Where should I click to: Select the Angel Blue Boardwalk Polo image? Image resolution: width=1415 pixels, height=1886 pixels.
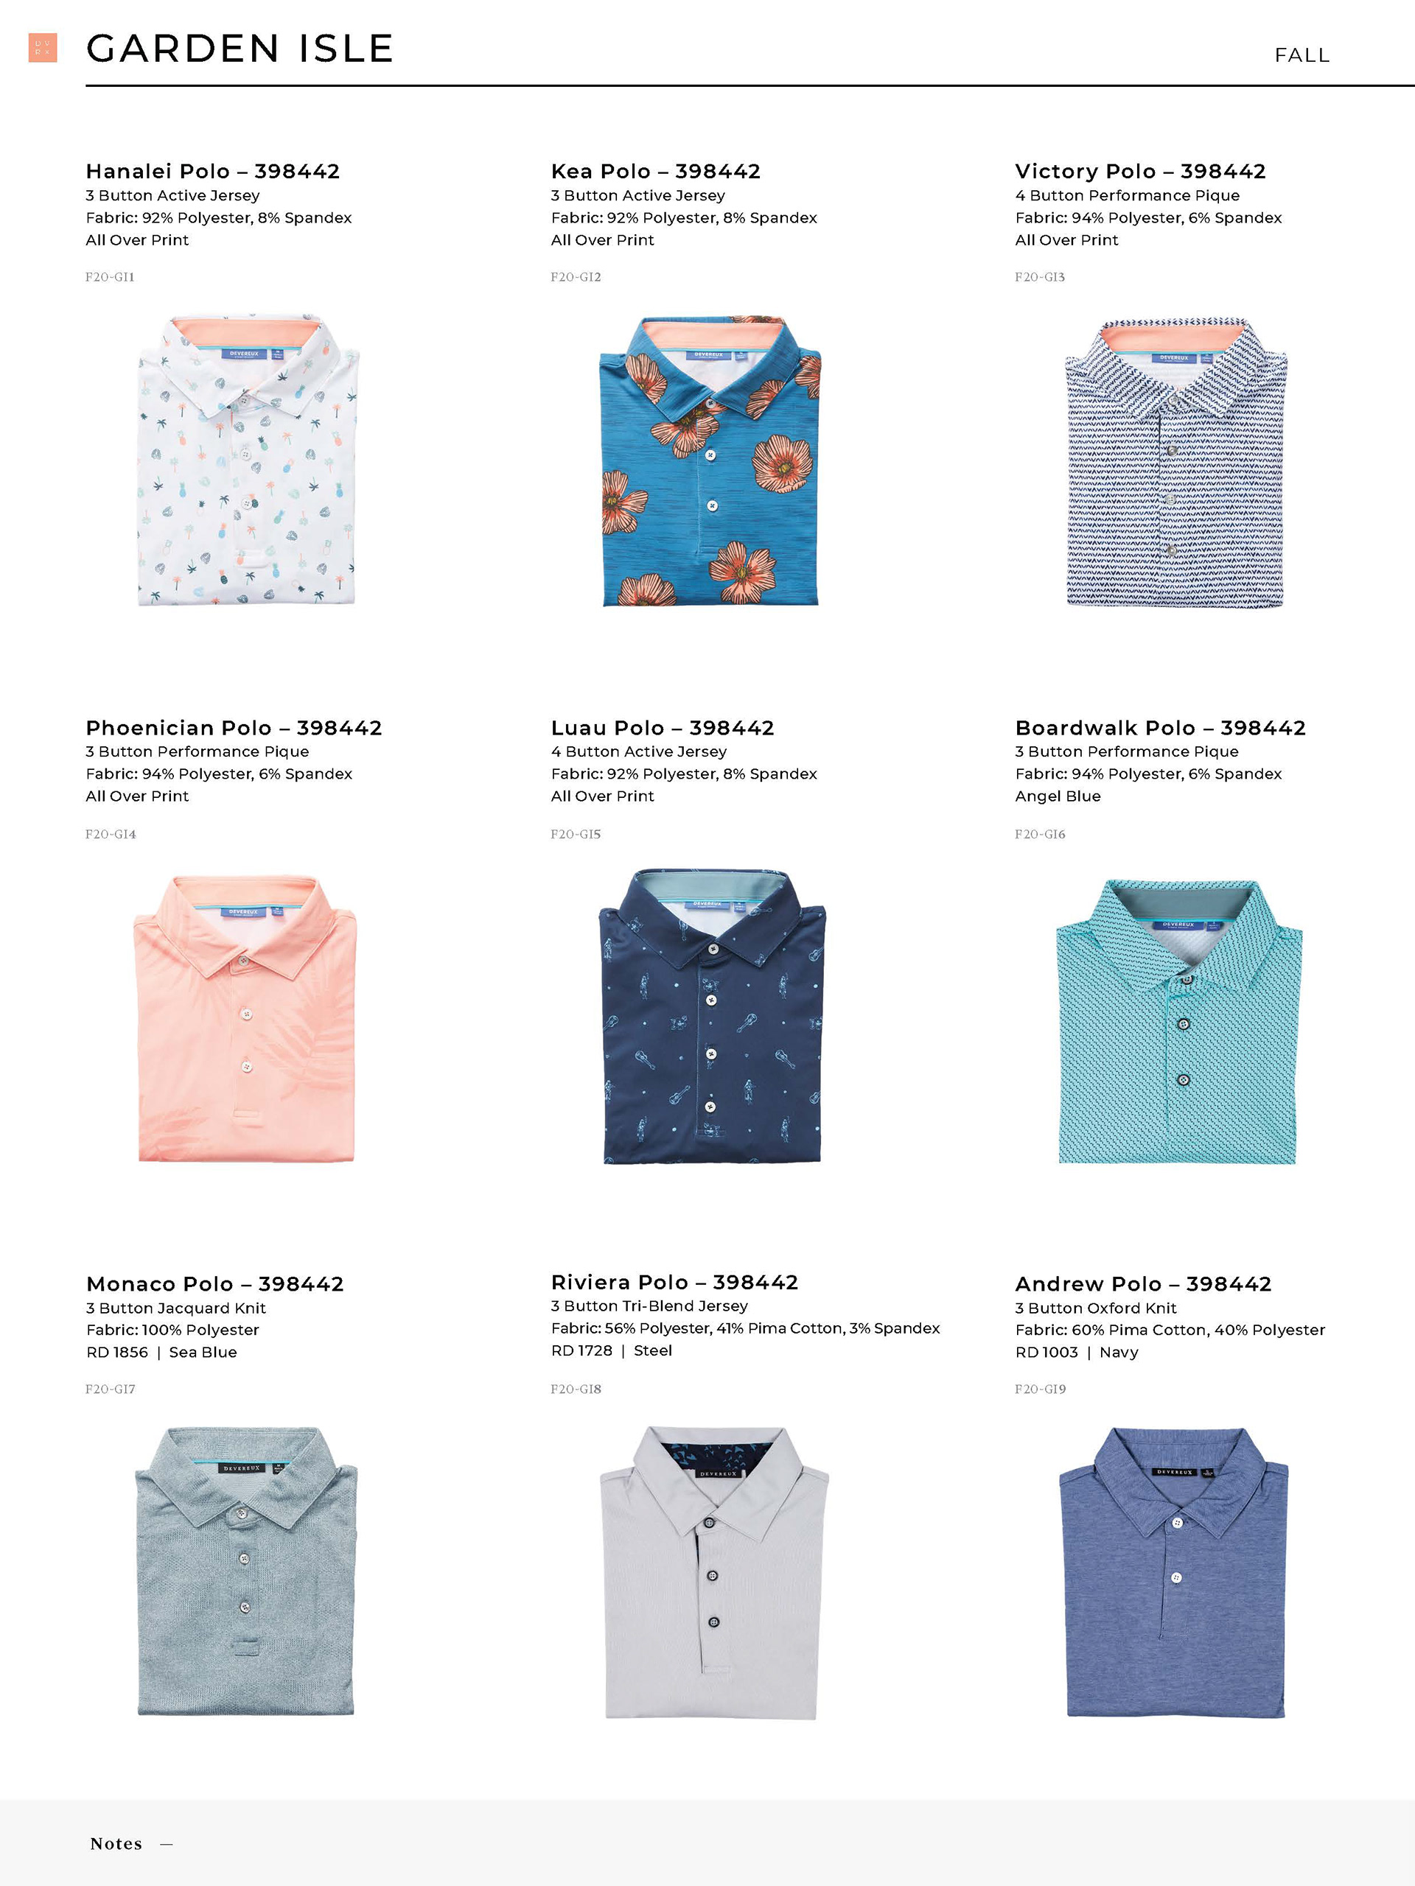point(1178,1021)
